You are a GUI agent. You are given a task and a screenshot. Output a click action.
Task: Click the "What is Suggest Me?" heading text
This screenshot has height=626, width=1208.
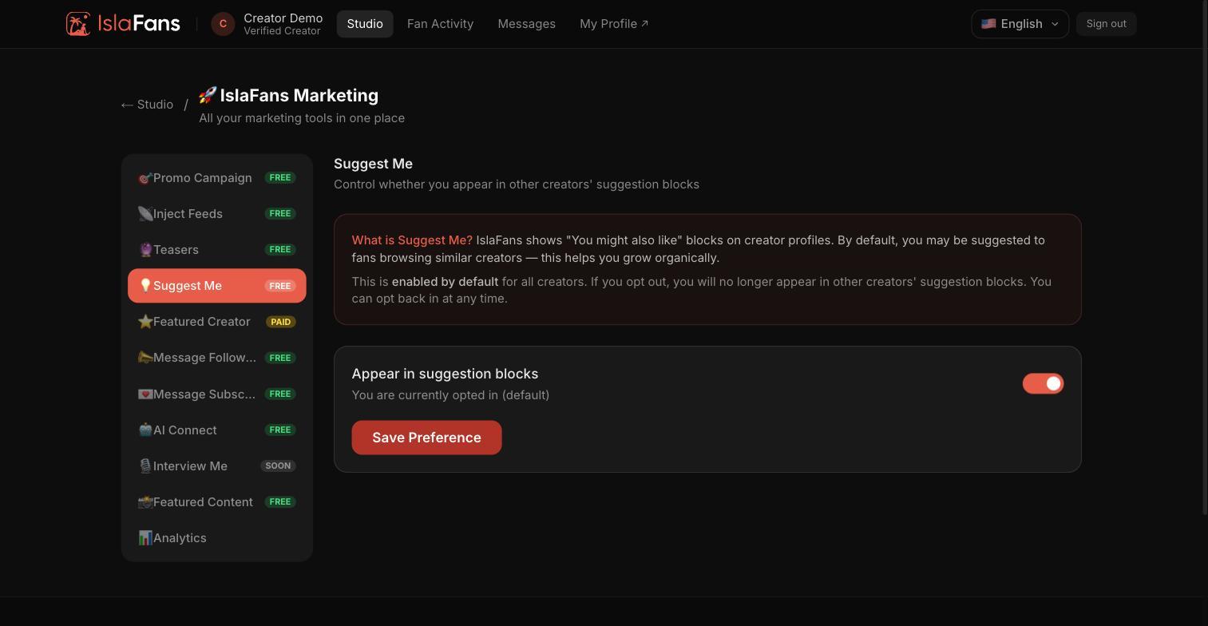[412, 240]
